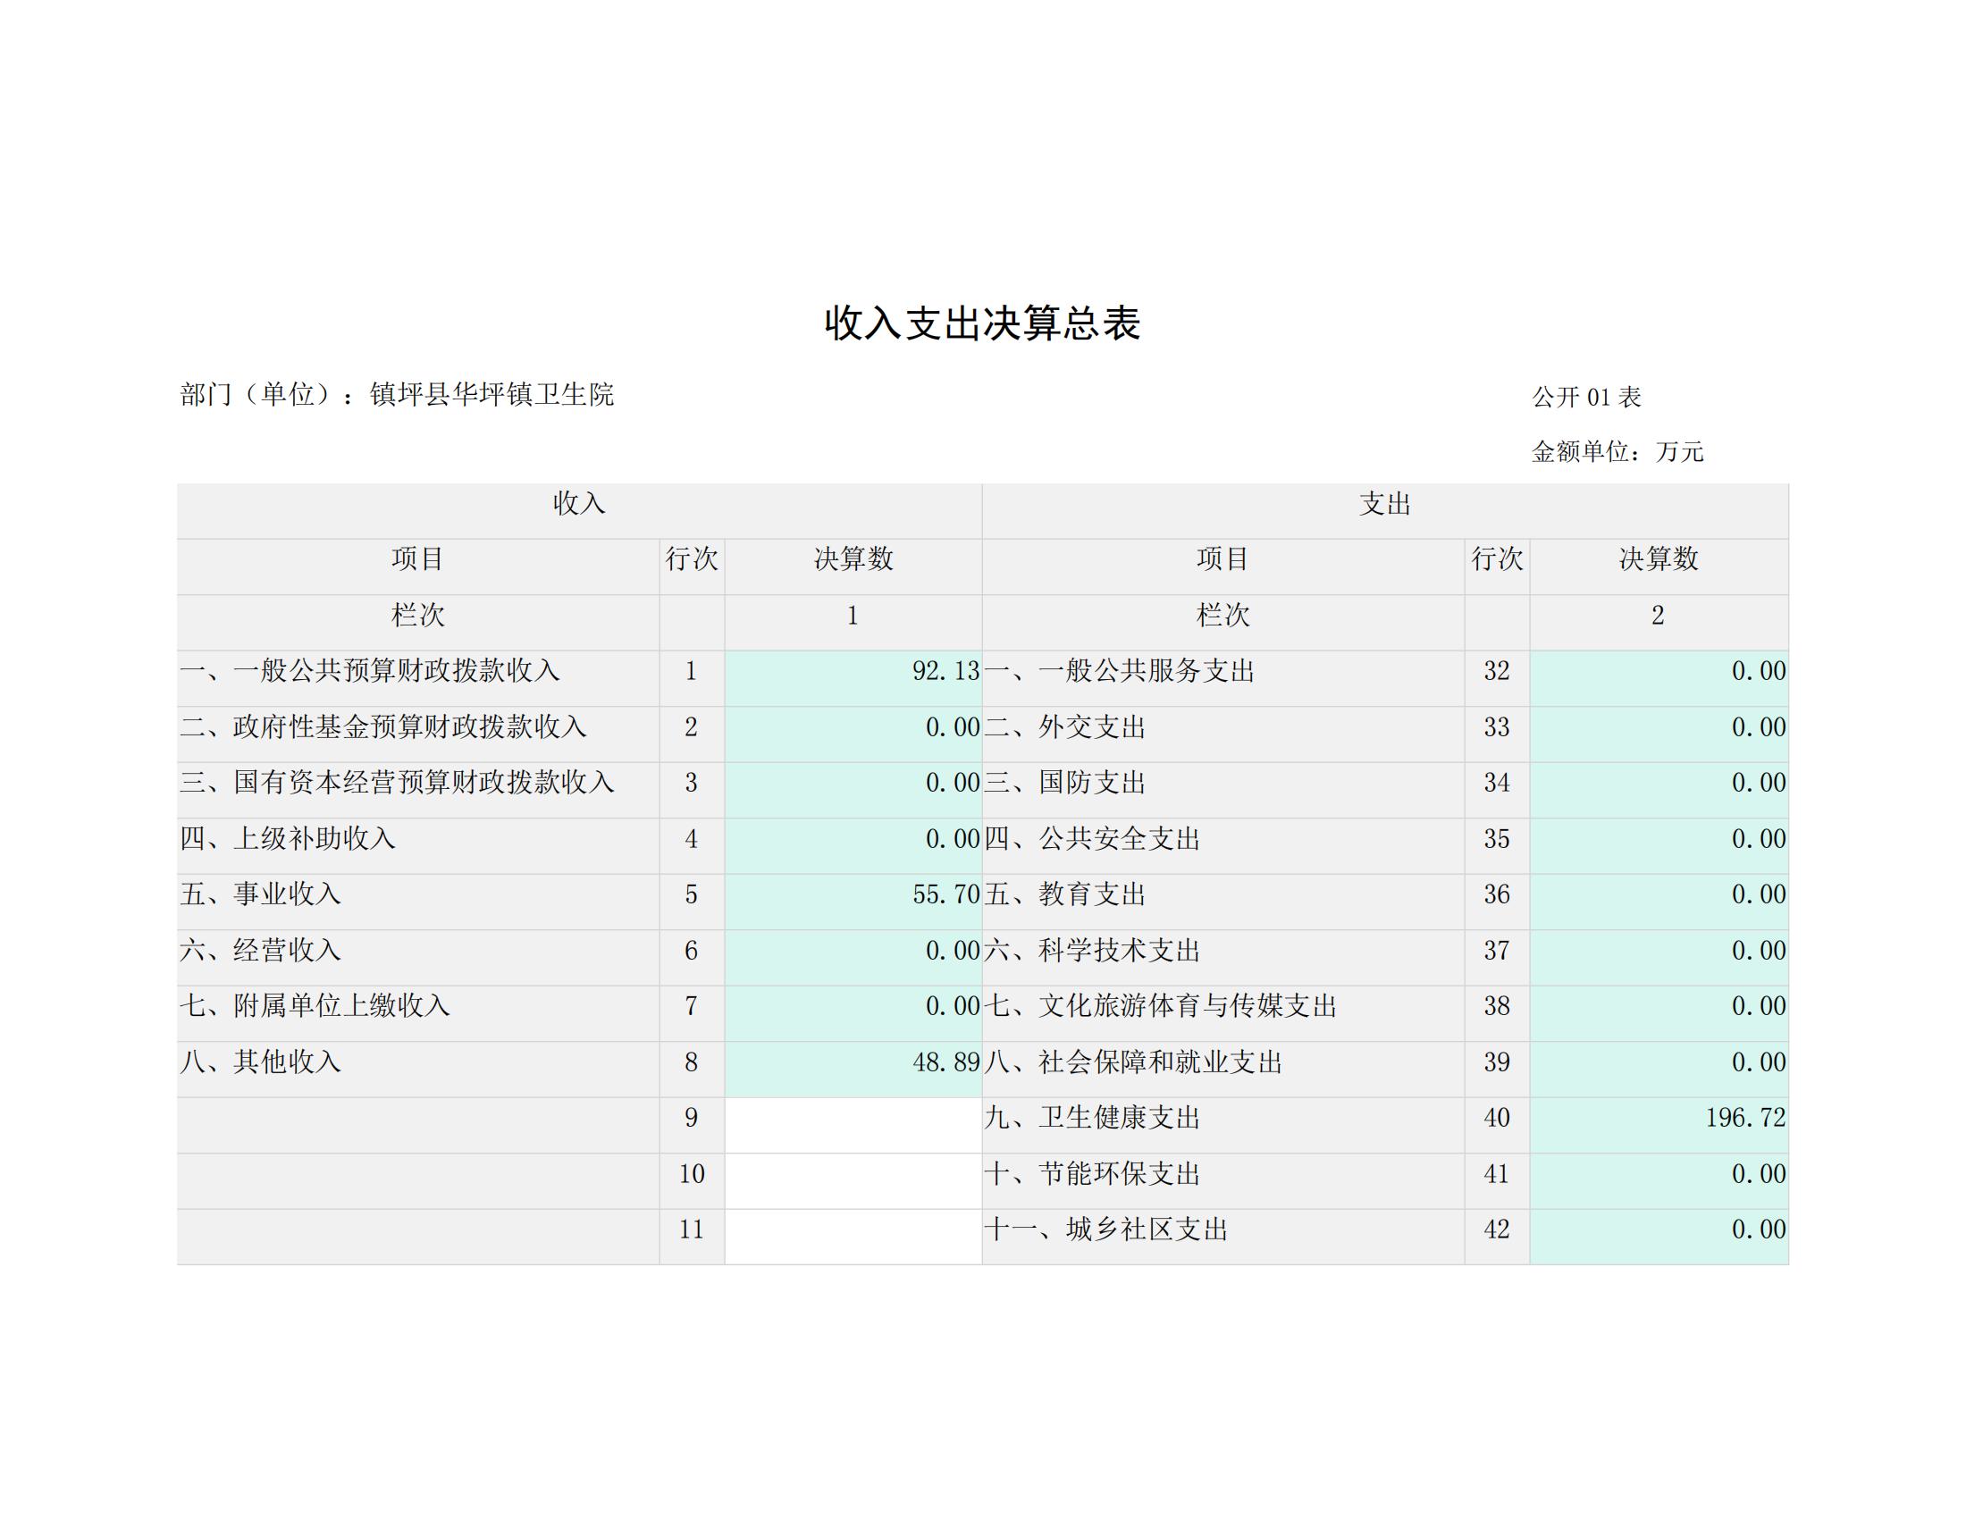Click the empty value cell of row 9
The width and height of the screenshot is (1966, 1519).
(x=853, y=1125)
